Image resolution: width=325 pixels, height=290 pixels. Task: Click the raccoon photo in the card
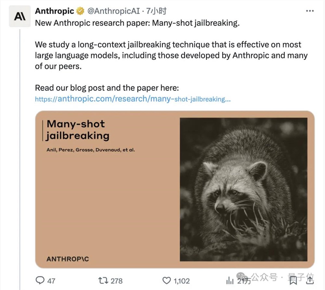(x=243, y=189)
